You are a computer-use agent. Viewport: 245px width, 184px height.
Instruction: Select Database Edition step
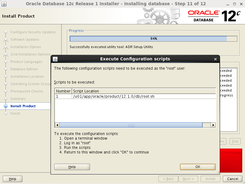[x=24, y=69]
